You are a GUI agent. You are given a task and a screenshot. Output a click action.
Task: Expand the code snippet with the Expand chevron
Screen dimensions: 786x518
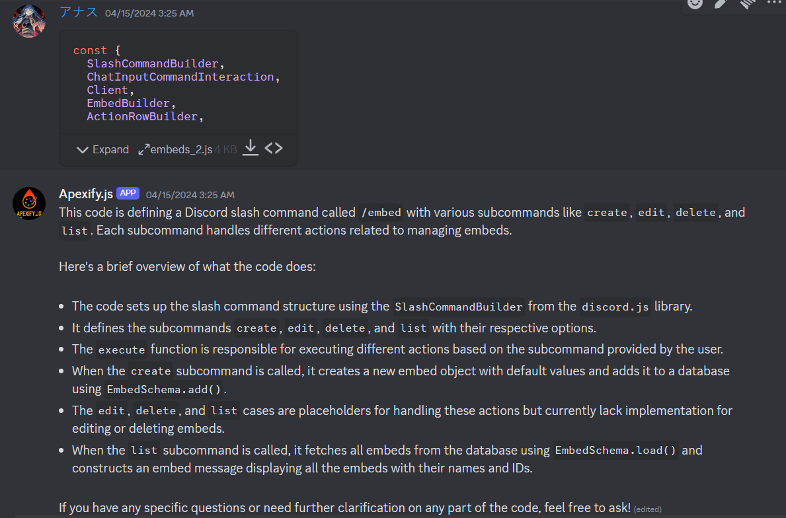[x=101, y=149]
